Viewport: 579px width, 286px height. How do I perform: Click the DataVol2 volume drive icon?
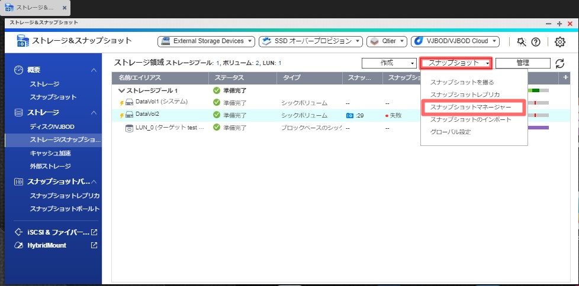[129, 115]
